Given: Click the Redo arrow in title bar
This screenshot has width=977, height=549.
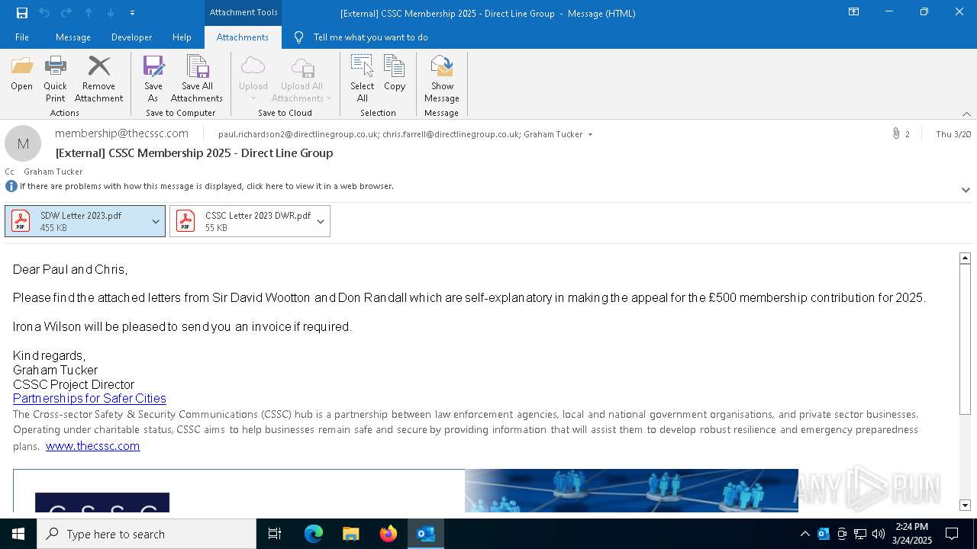Looking at the screenshot, I should (x=66, y=13).
